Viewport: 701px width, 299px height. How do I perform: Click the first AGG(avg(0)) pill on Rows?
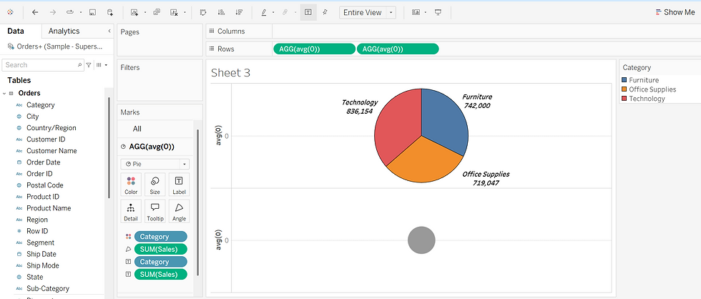tap(314, 49)
